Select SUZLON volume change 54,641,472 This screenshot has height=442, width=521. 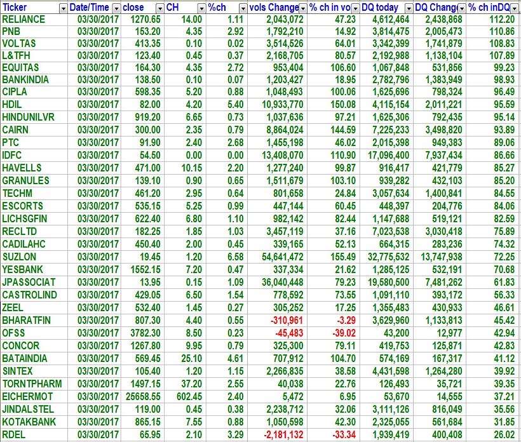(277, 257)
